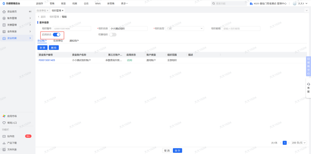
Task: Expand the 账务管理 chevron
Action: 30,18
